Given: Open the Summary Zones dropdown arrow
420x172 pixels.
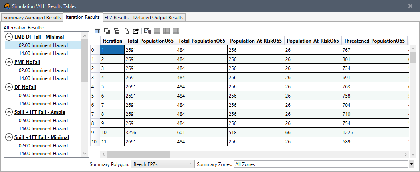Looking at the screenshot, I should click(x=412, y=164).
